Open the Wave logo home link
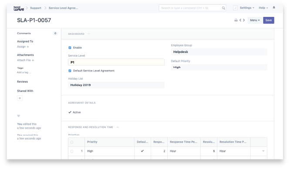The width and height of the screenshot is (290, 169). click(19, 8)
